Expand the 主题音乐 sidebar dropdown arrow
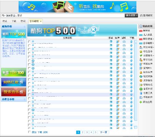 tap(153, 56)
